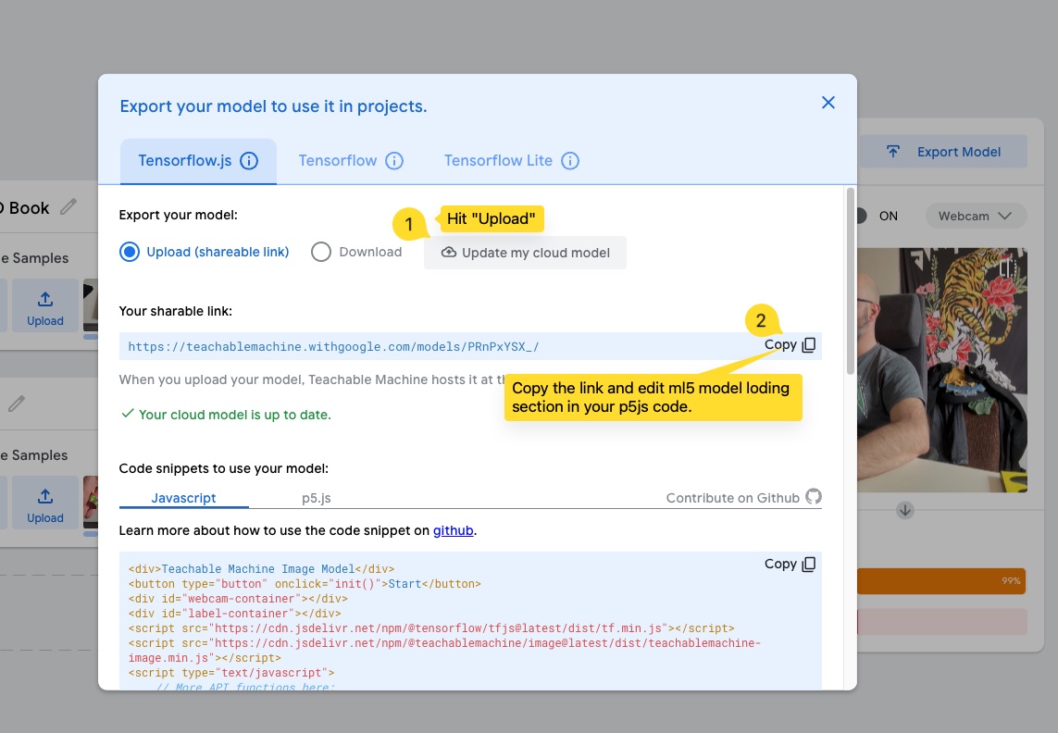Toggle the input ON switch in preview panel
The width and height of the screenshot is (1058, 733).
pyautogui.click(x=861, y=216)
